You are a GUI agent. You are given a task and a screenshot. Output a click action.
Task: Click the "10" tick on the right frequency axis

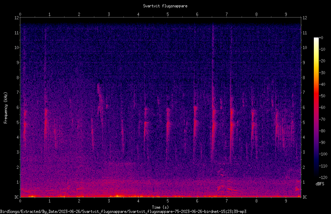pos(305,48)
